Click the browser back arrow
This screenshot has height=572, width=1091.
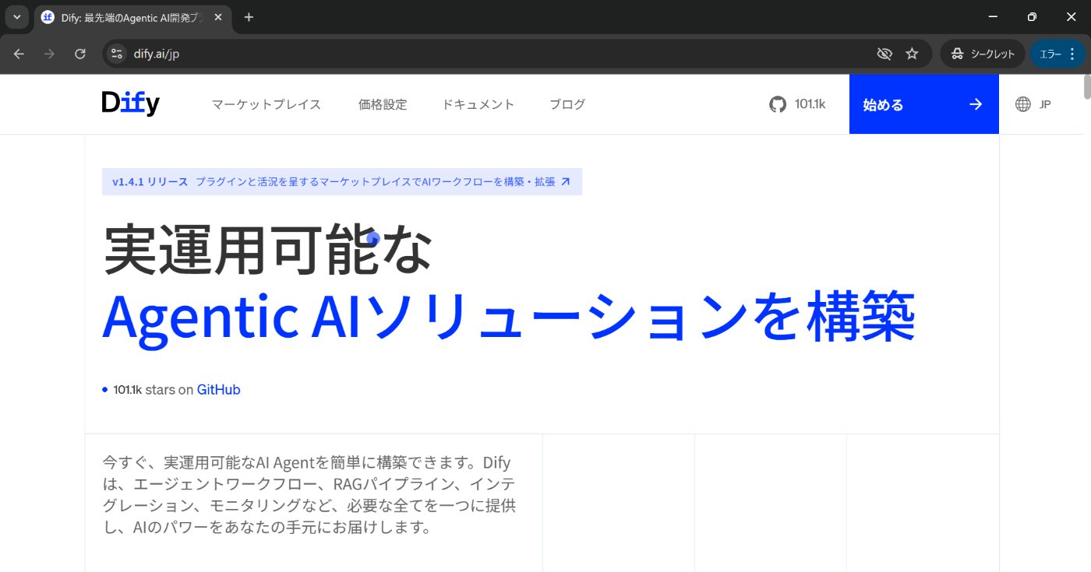tap(19, 54)
